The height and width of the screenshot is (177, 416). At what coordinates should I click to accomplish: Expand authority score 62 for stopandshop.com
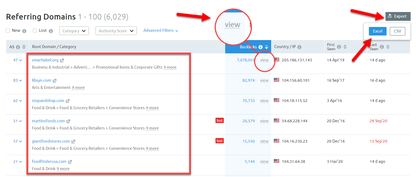coord(18,101)
